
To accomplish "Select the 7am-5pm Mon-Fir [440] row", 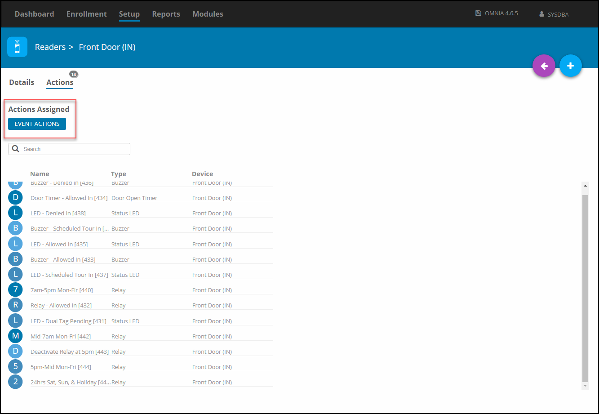I will click(x=141, y=290).
